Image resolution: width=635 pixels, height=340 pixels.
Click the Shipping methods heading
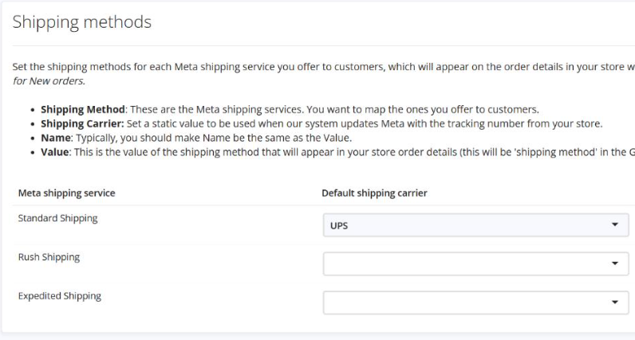tap(83, 22)
